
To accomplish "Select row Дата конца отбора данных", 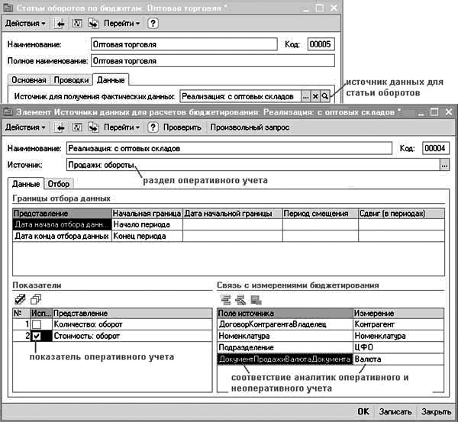I will 63,236.
